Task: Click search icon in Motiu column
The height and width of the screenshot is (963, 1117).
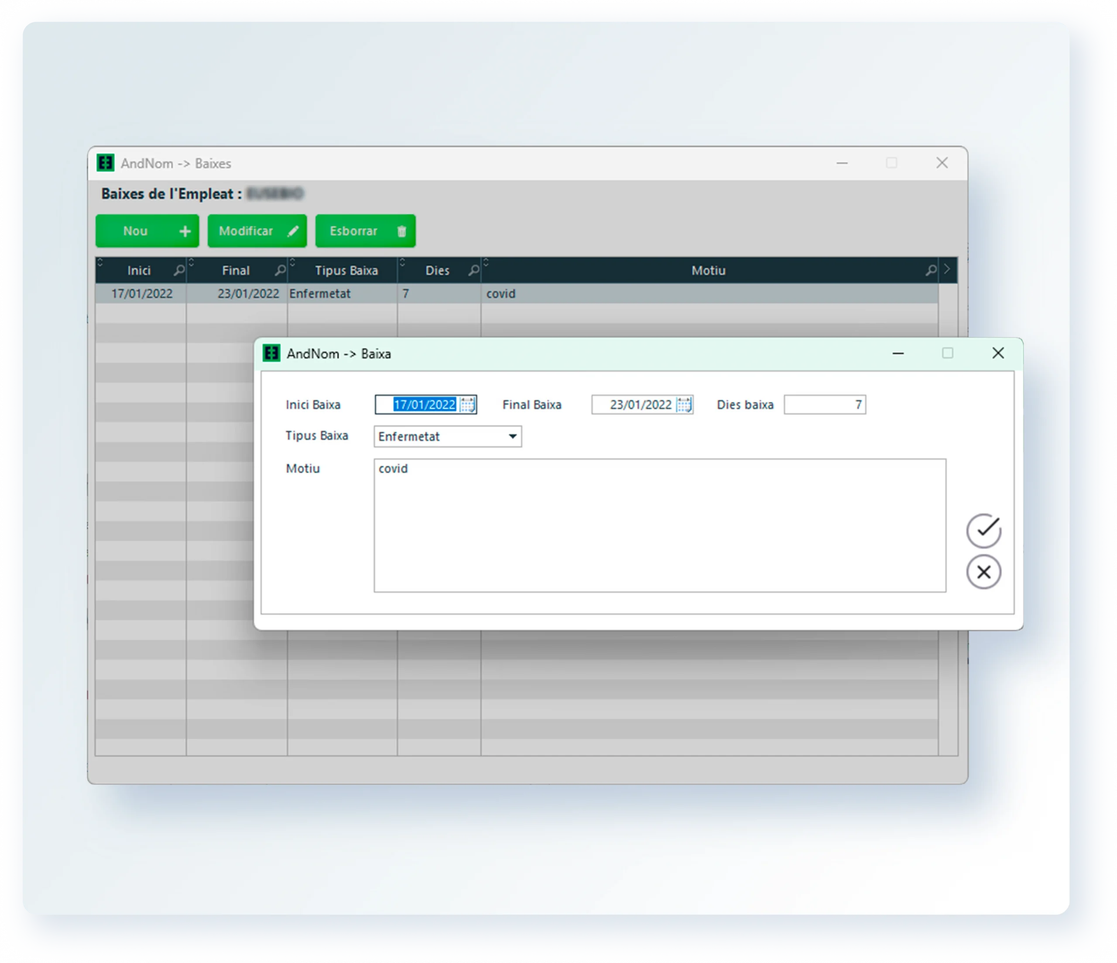Action: [x=931, y=270]
